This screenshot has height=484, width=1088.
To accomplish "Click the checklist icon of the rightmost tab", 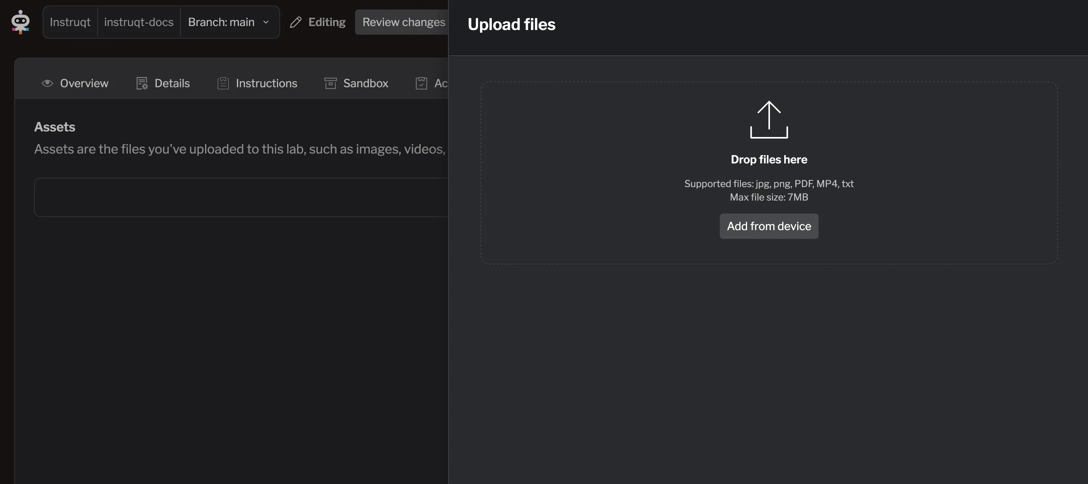I will coord(422,83).
